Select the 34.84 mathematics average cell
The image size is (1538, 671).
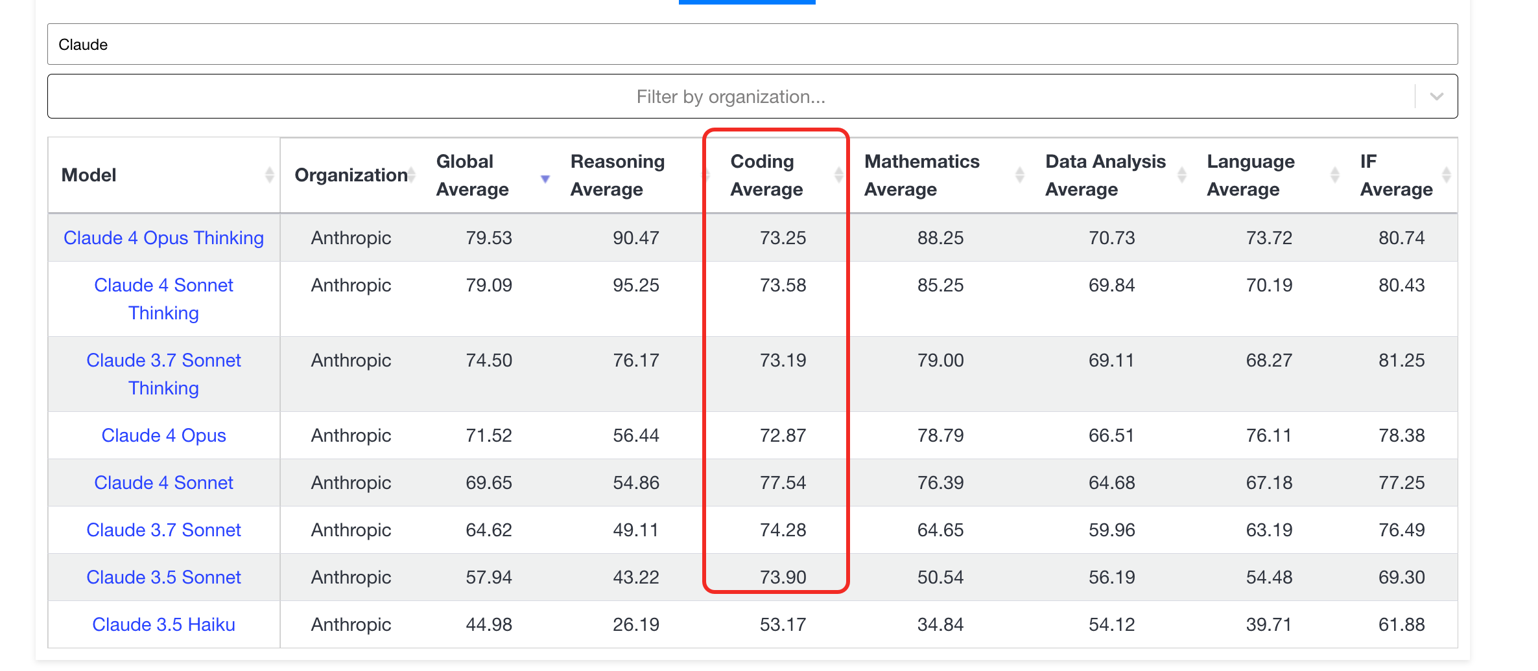click(x=940, y=624)
